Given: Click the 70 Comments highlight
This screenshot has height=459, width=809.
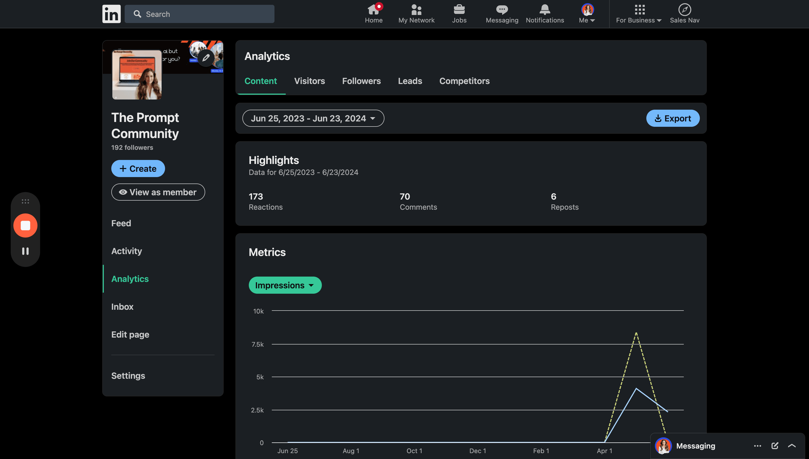Looking at the screenshot, I should point(418,201).
